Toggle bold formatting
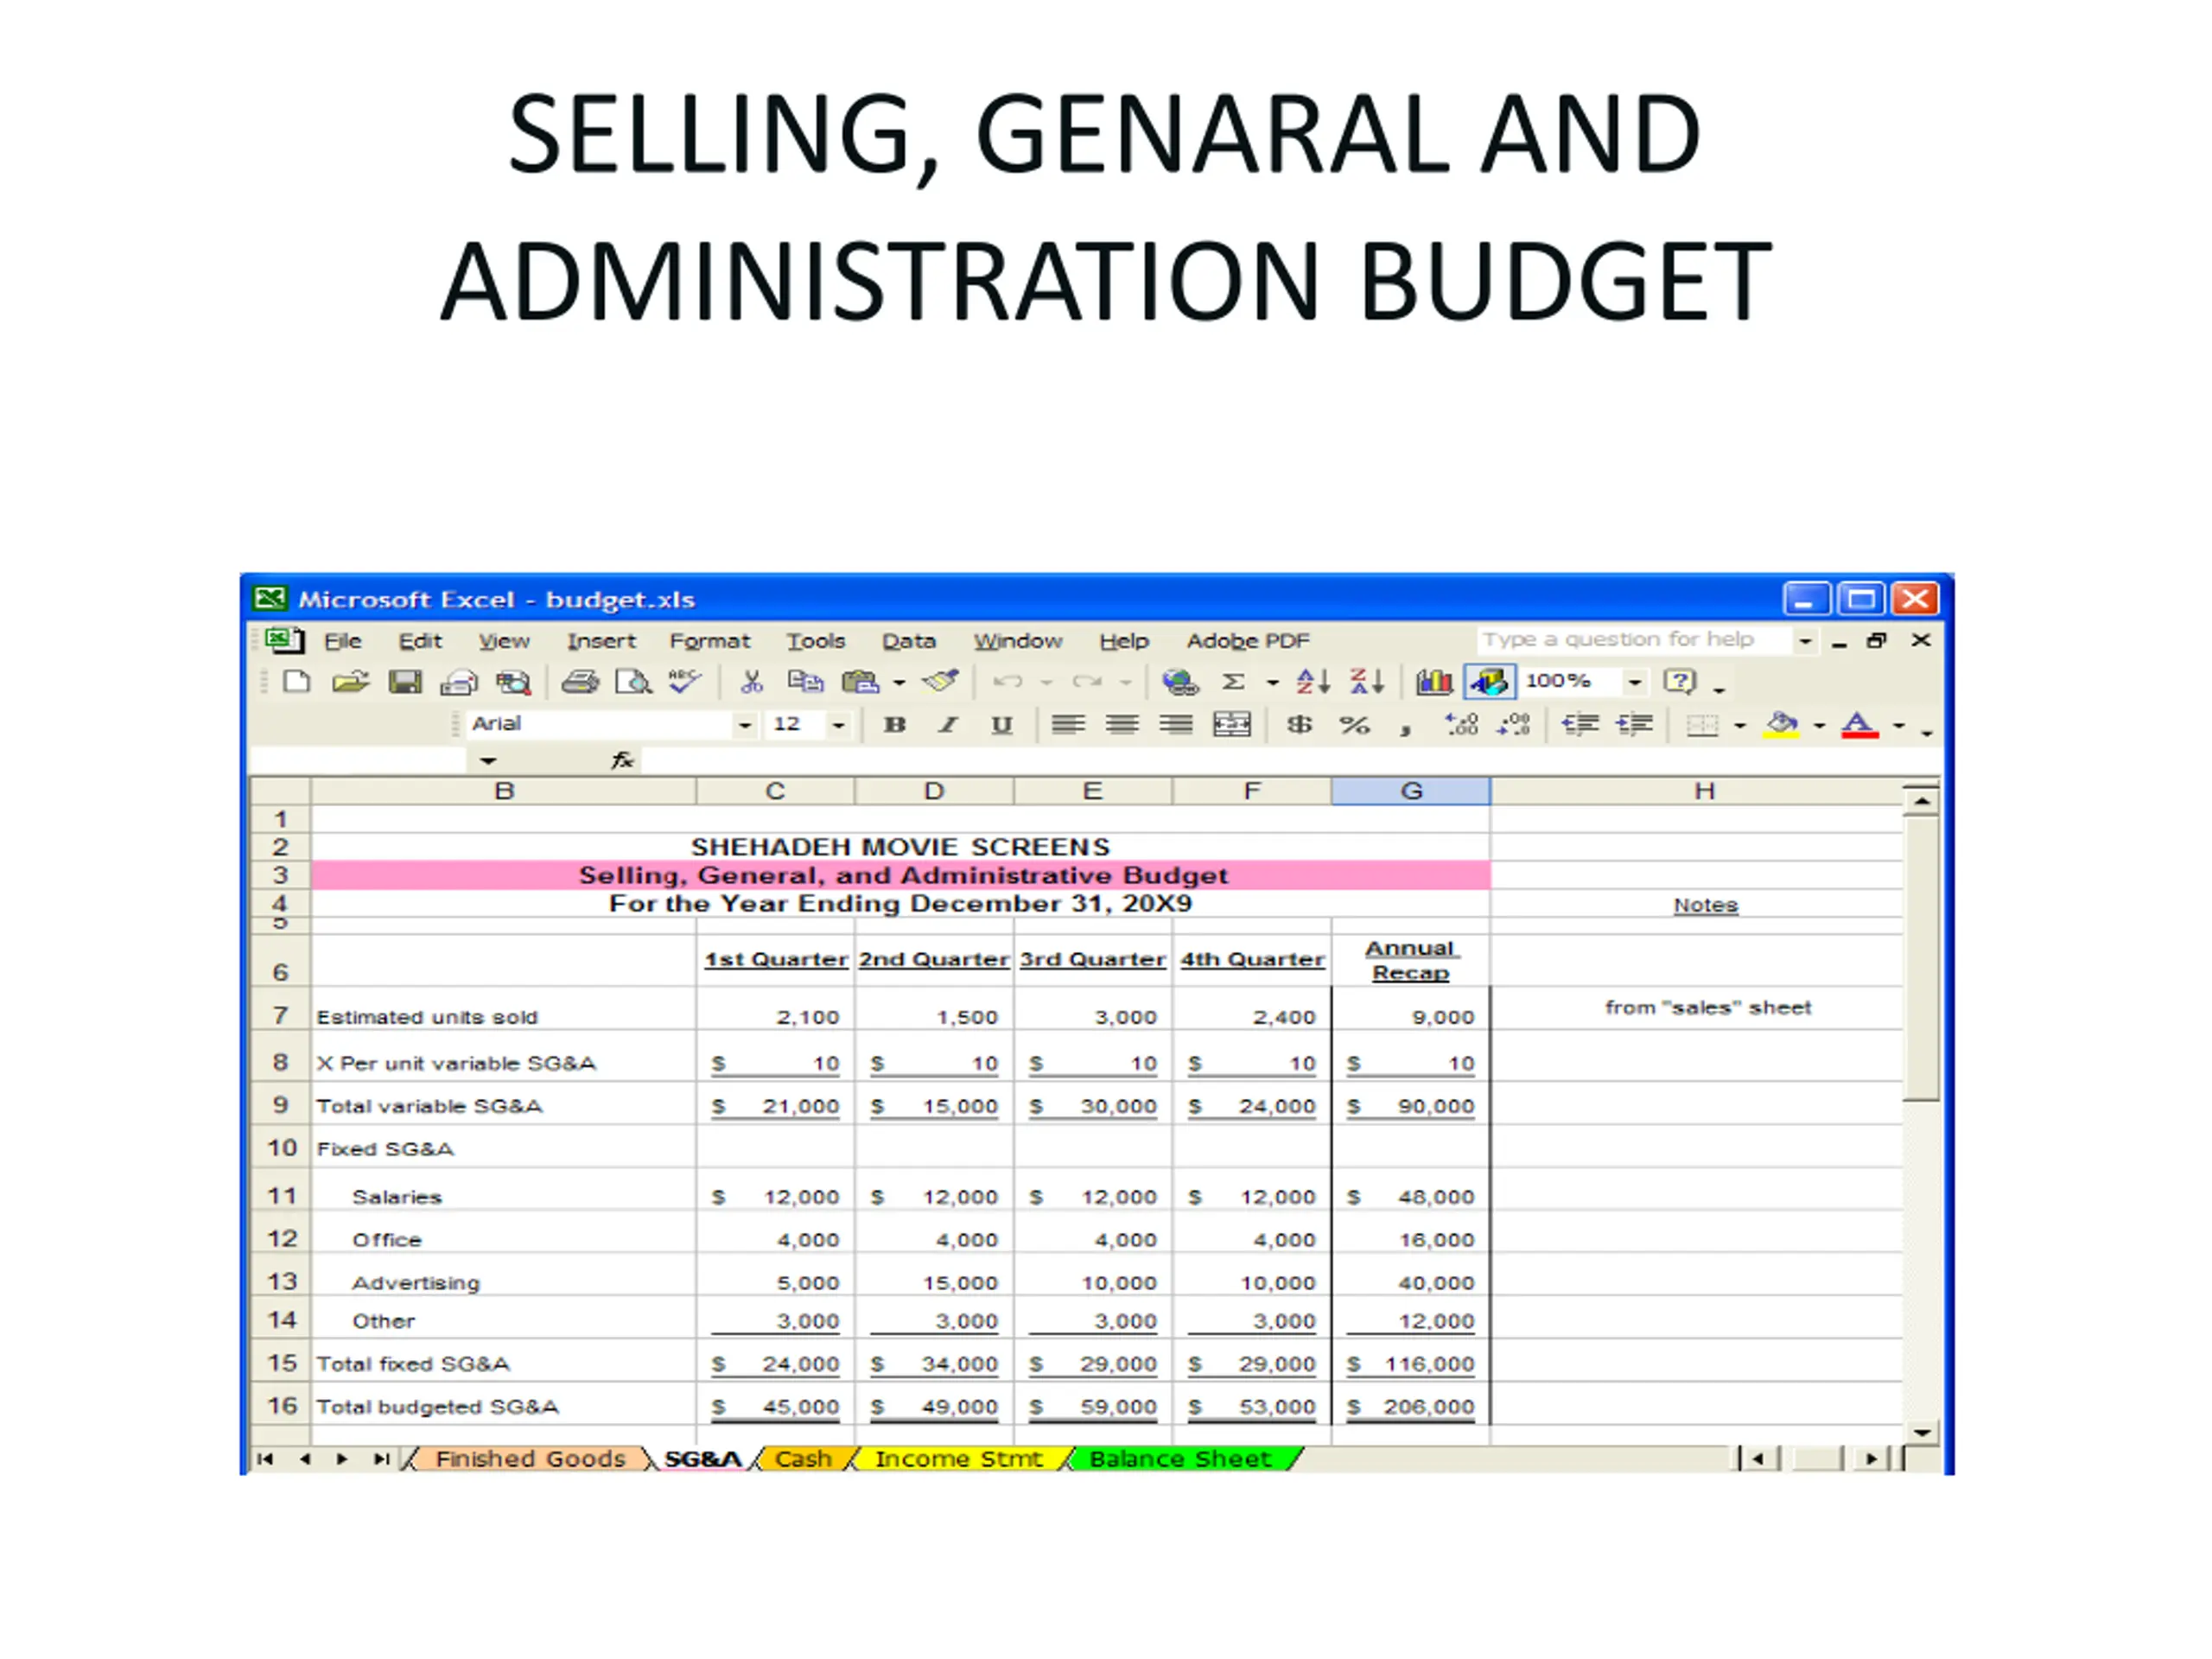 click(895, 725)
